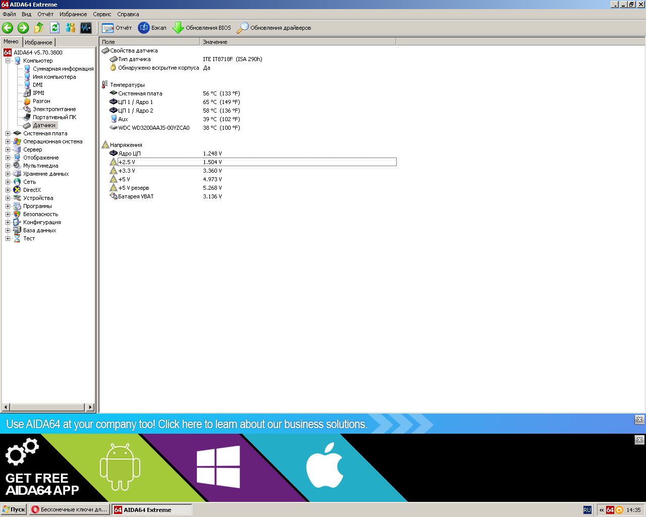
Task: Expand the Системная плата node
Action: (8, 133)
